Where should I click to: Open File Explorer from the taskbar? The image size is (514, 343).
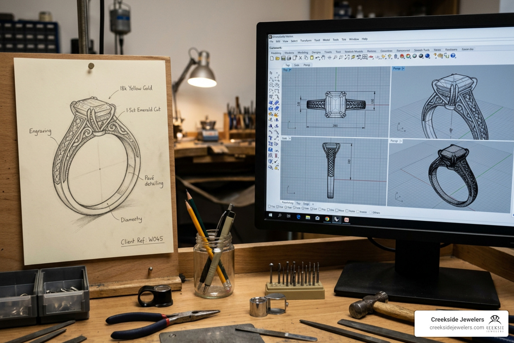tap(308, 217)
